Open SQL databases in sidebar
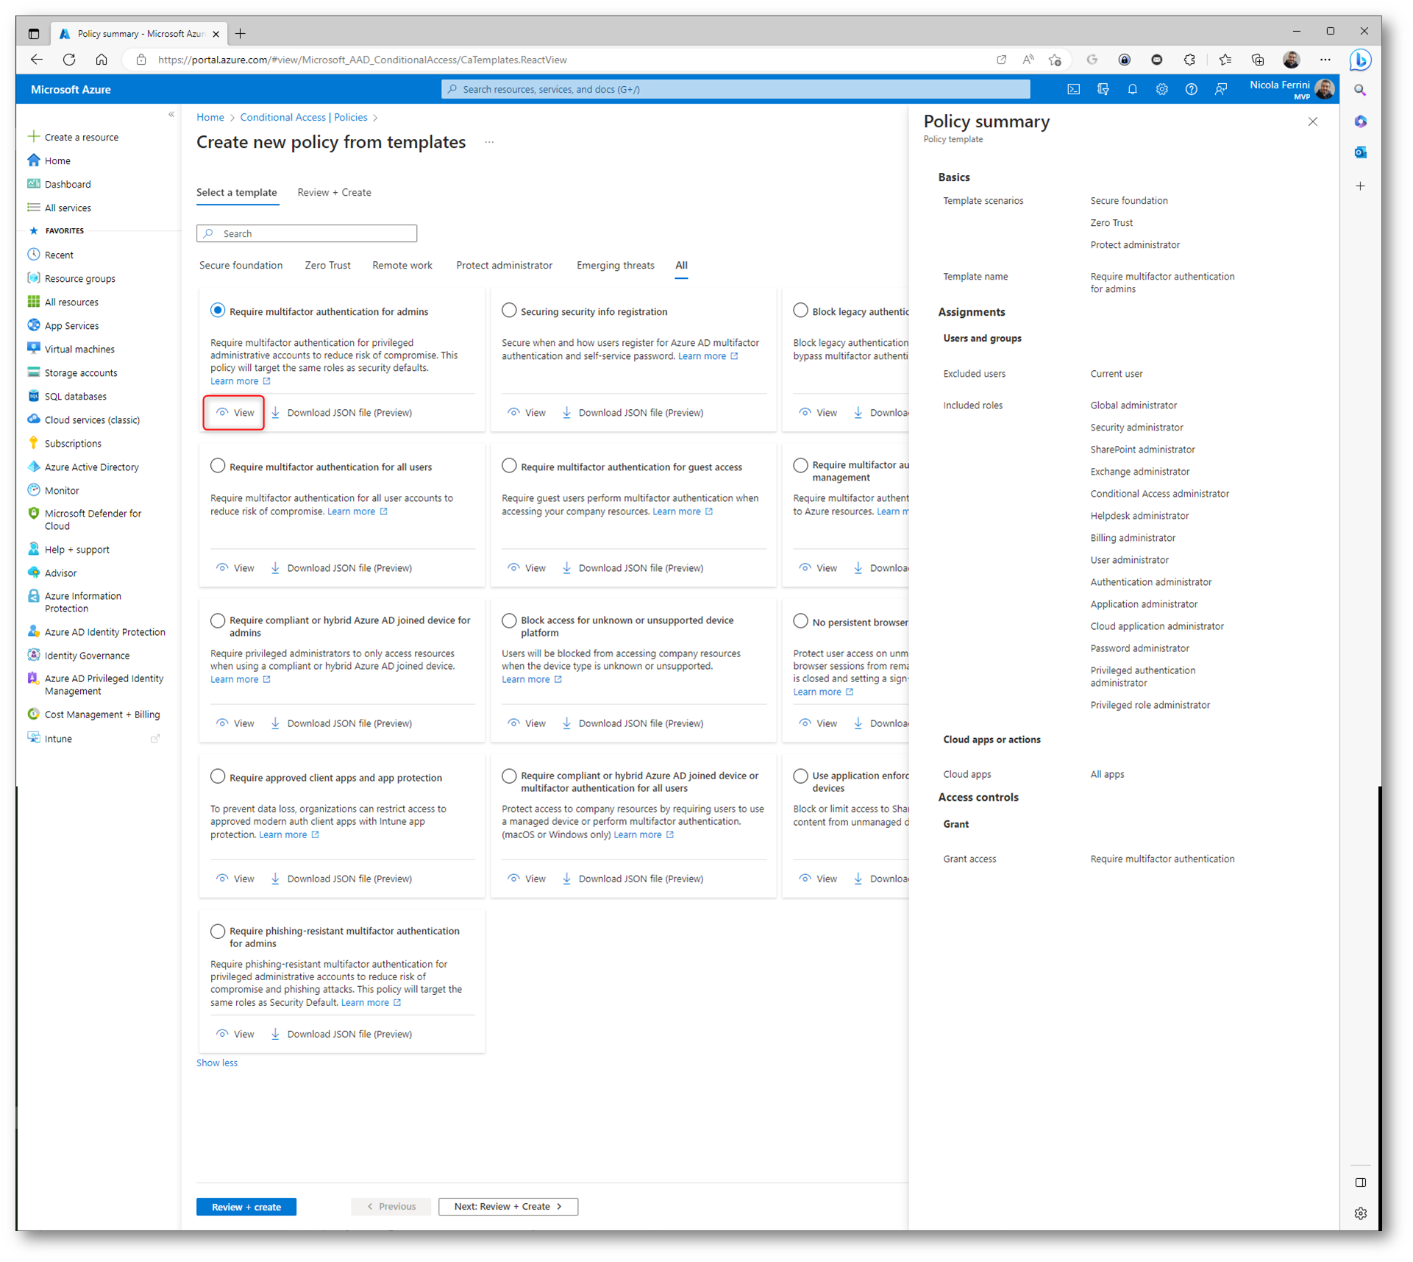The width and height of the screenshot is (1413, 1262). pyautogui.click(x=75, y=396)
